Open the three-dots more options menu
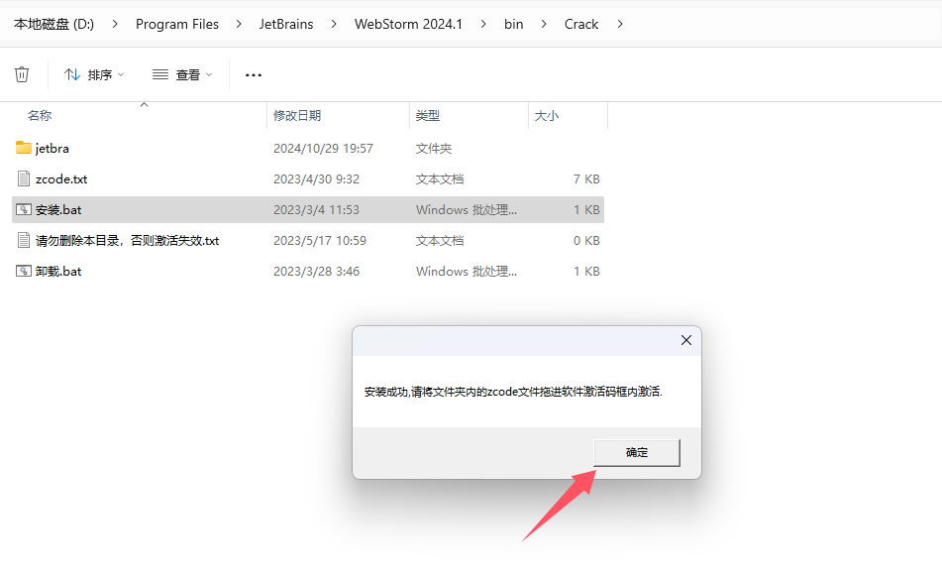Screen dimensions: 942x583 pyautogui.click(x=253, y=75)
